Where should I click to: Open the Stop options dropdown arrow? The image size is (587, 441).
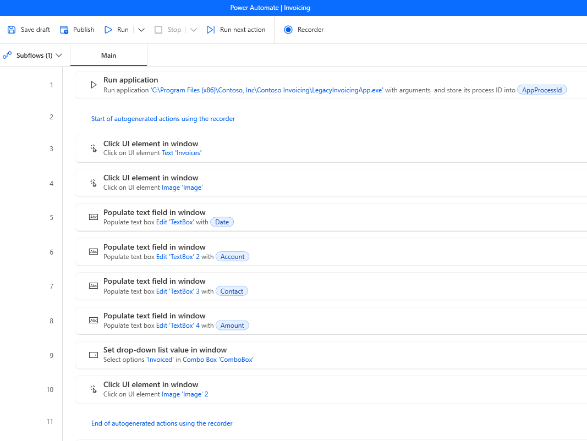click(194, 30)
